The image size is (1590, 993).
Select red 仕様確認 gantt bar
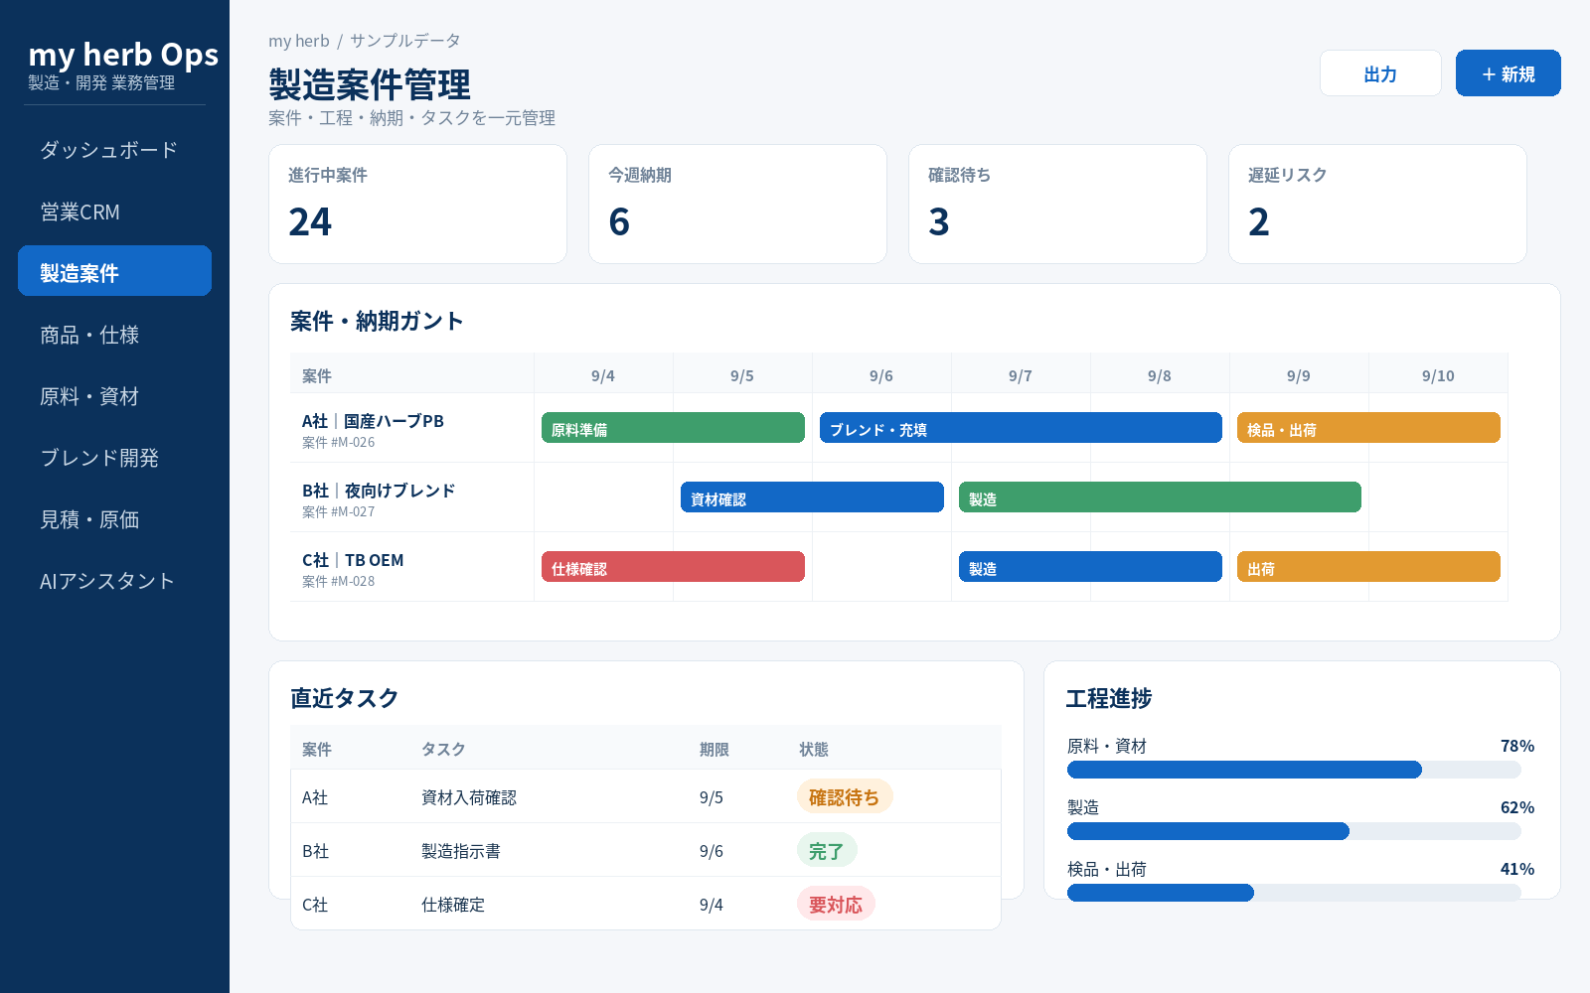tap(673, 567)
